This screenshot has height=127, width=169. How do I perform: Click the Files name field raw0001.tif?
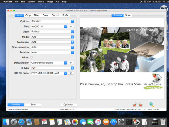click(x=47, y=26)
